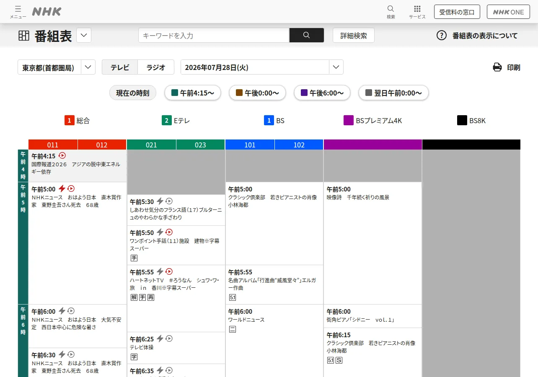
Task: Open 午前6:00 街角ピアノ「シドニー vol.1」
Action: 372,316
